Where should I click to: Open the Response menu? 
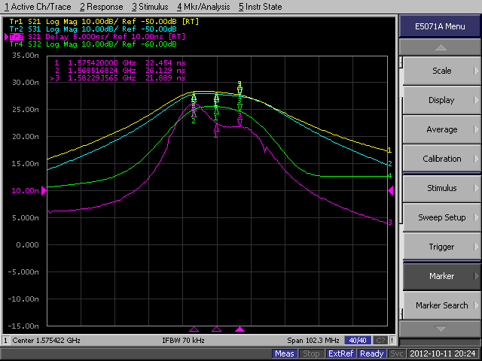click(x=101, y=7)
